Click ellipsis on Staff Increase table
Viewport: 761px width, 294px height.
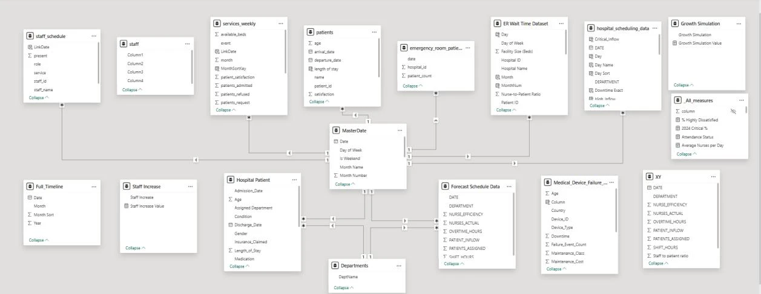pyautogui.click(x=190, y=187)
